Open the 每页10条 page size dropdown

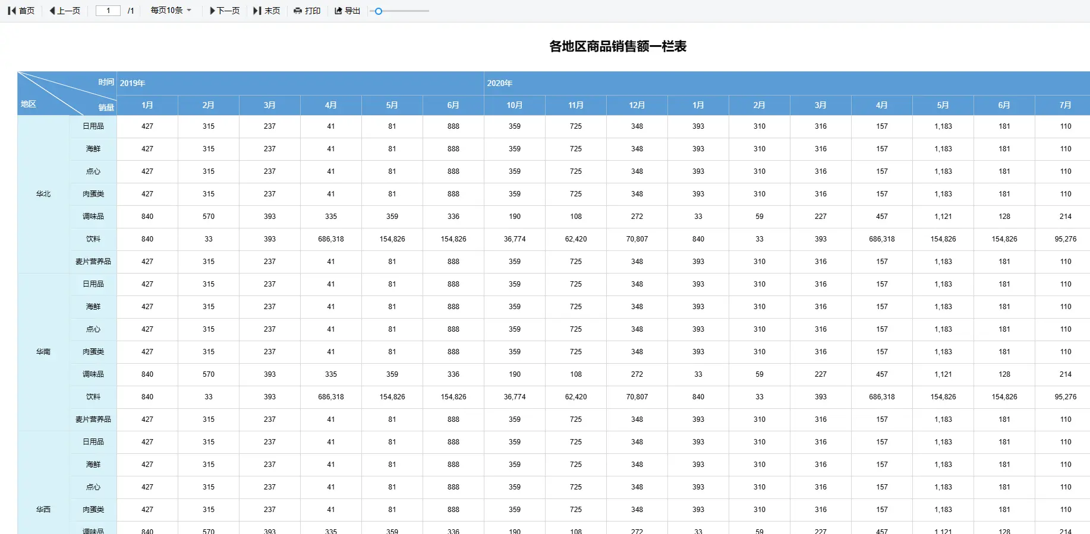(171, 11)
